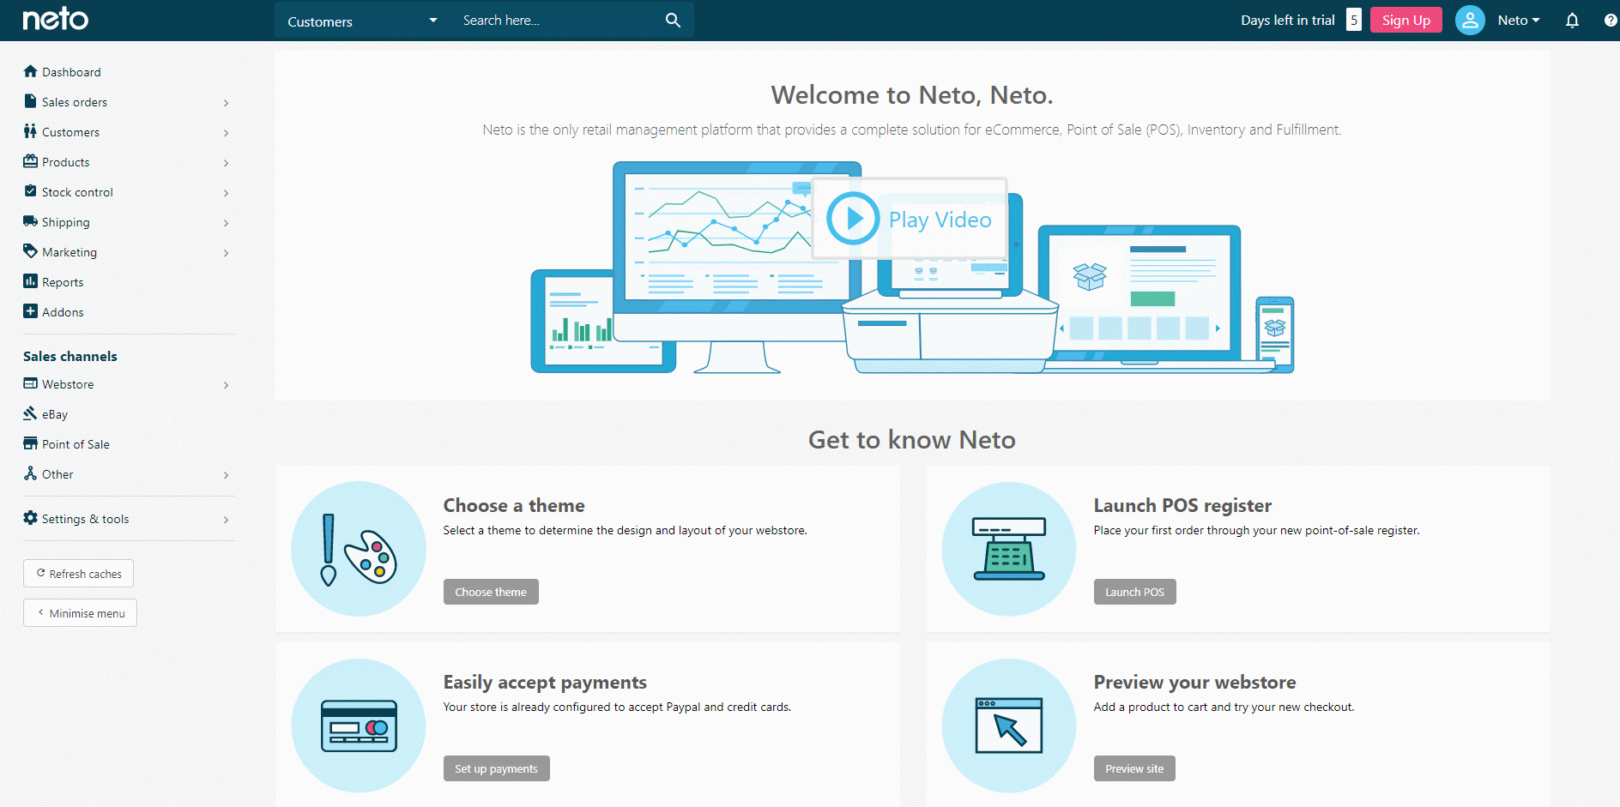This screenshot has height=807, width=1620.
Task: Open the help question mark icon
Action: (1610, 21)
